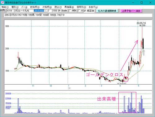Click the 100 price axis label
The image size is (155, 117).
tap(7, 71)
